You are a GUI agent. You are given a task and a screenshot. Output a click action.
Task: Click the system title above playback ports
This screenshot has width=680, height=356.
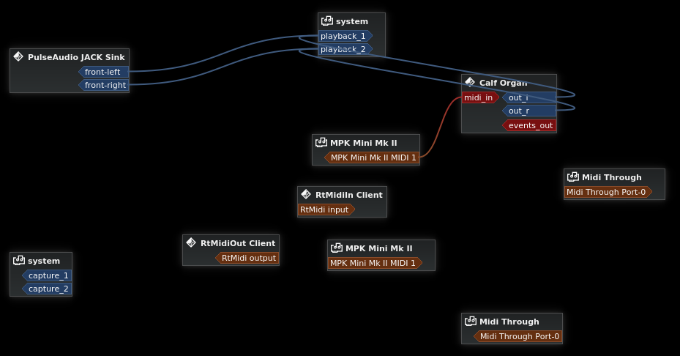(x=351, y=21)
